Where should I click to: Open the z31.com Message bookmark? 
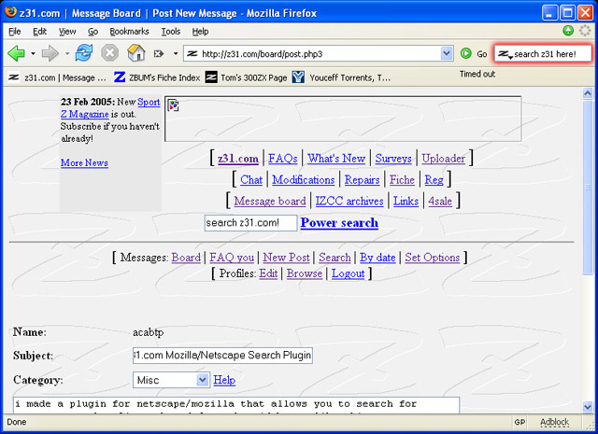pos(57,77)
